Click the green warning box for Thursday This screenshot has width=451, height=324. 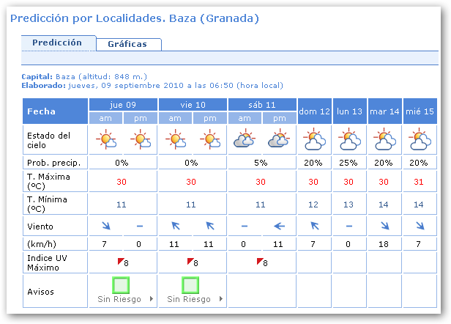[x=122, y=285]
